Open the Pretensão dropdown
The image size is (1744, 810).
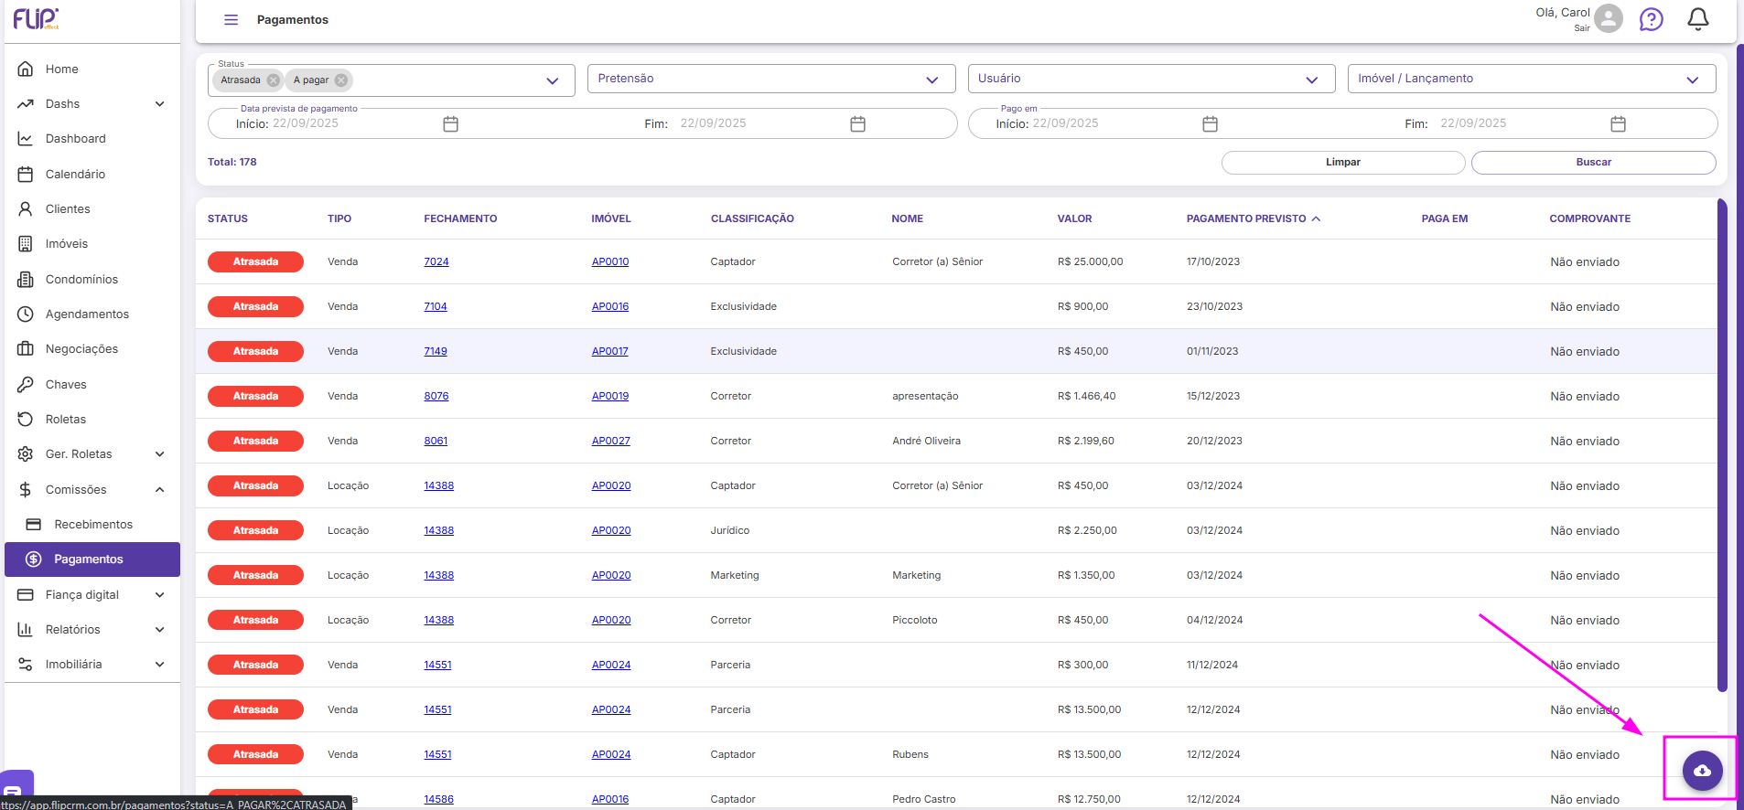(x=771, y=79)
